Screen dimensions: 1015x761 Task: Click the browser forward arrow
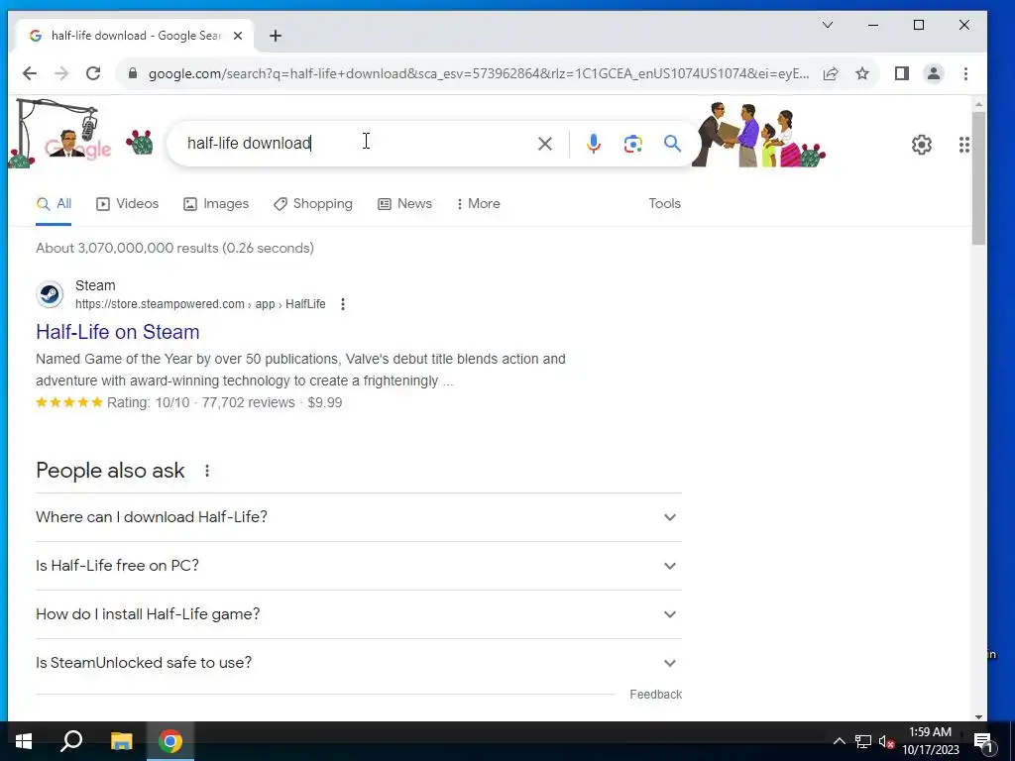pyautogui.click(x=61, y=73)
